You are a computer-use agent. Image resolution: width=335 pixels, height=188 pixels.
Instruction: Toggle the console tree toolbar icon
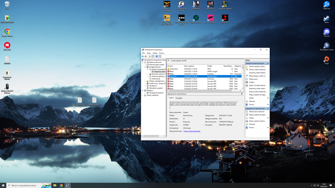pyautogui.click(x=153, y=56)
